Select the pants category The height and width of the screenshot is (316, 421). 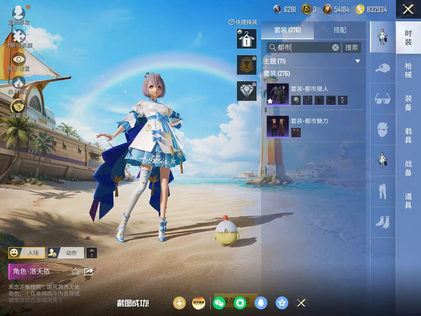[382, 191]
